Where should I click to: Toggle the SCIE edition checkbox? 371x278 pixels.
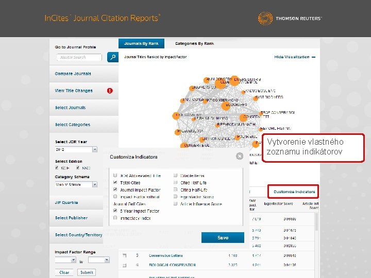click(57, 168)
